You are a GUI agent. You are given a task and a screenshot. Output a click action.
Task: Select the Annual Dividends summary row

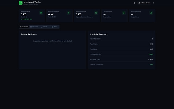pyautogui.click(x=122, y=65)
